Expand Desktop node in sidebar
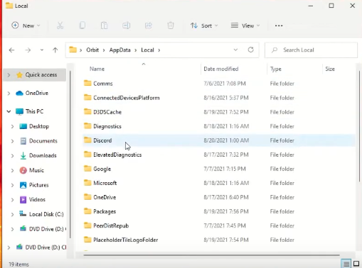The width and height of the screenshot is (362, 268). tap(12, 126)
